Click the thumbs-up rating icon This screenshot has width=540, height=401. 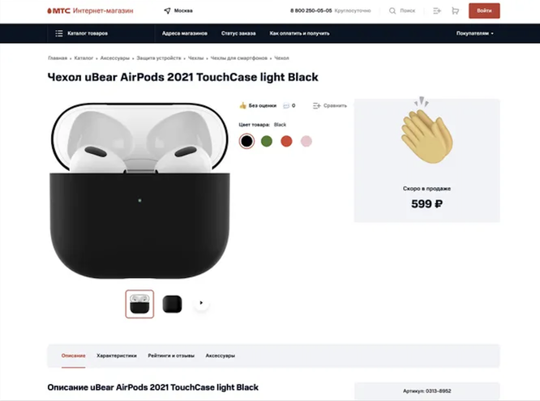point(242,105)
